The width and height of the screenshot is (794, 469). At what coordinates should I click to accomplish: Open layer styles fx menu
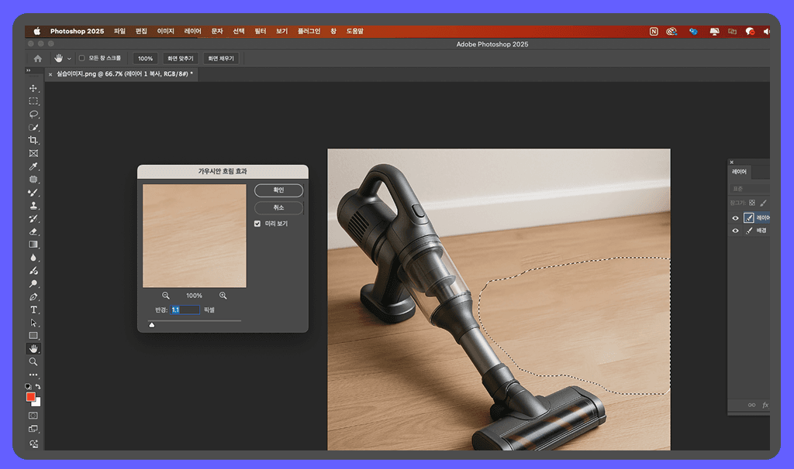(765, 405)
